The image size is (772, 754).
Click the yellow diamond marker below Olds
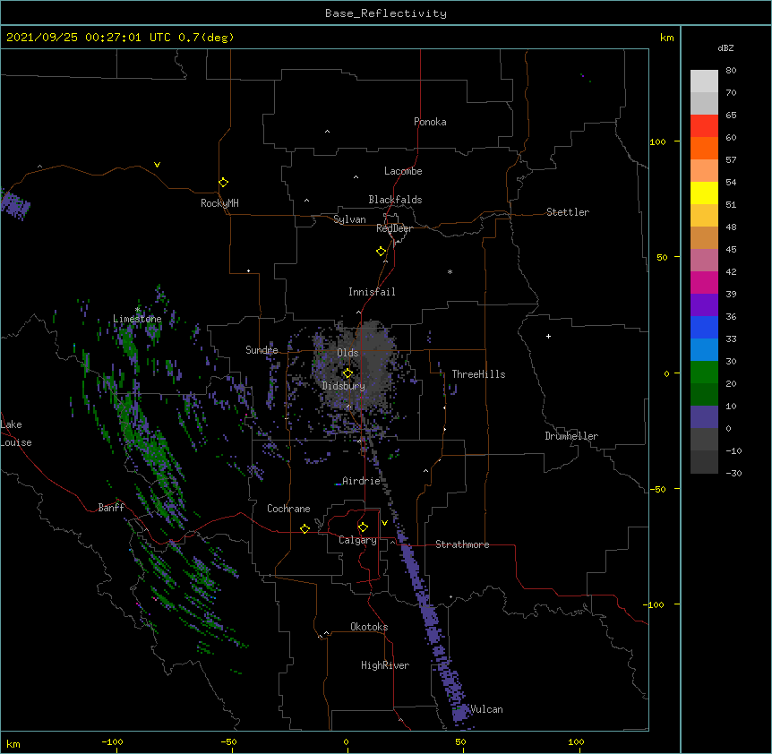click(x=347, y=373)
